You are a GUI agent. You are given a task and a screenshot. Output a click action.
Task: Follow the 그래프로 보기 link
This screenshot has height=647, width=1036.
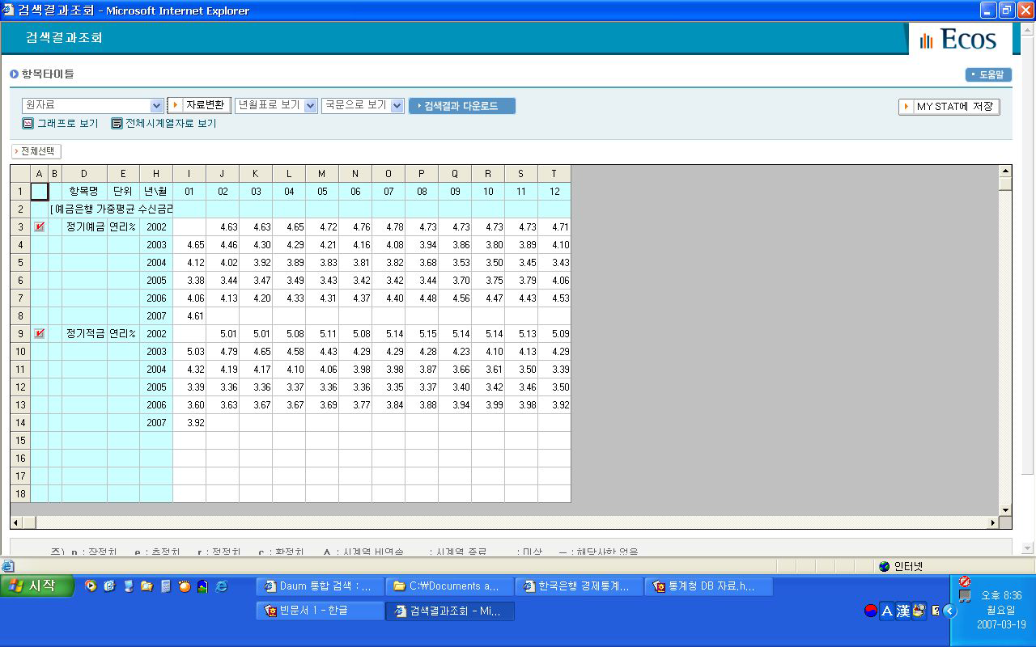coord(67,124)
